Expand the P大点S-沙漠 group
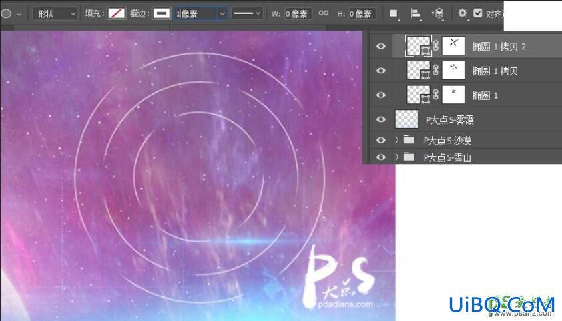 pyautogui.click(x=396, y=139)
